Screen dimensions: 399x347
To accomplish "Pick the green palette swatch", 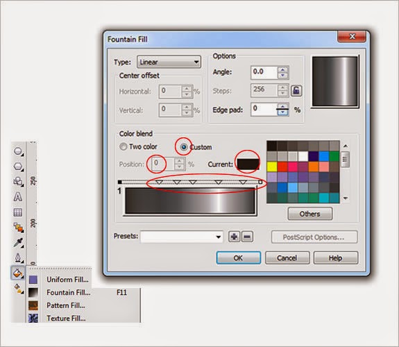I will 334,156.
